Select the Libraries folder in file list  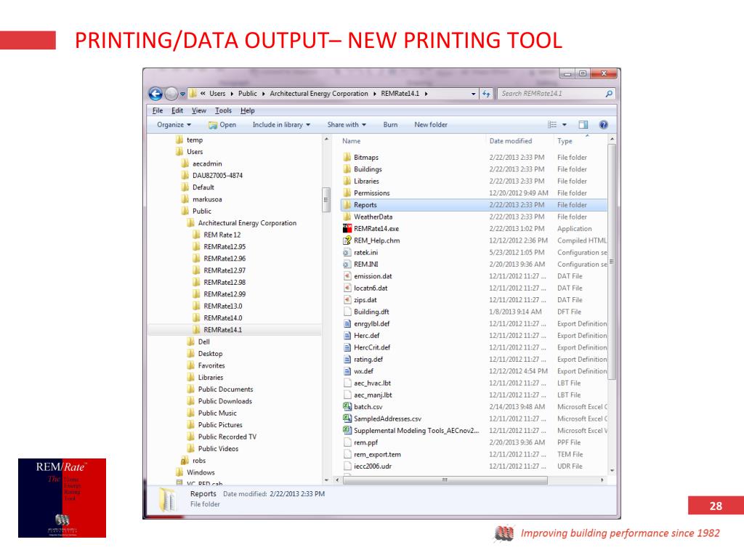(x=366, y=181)
